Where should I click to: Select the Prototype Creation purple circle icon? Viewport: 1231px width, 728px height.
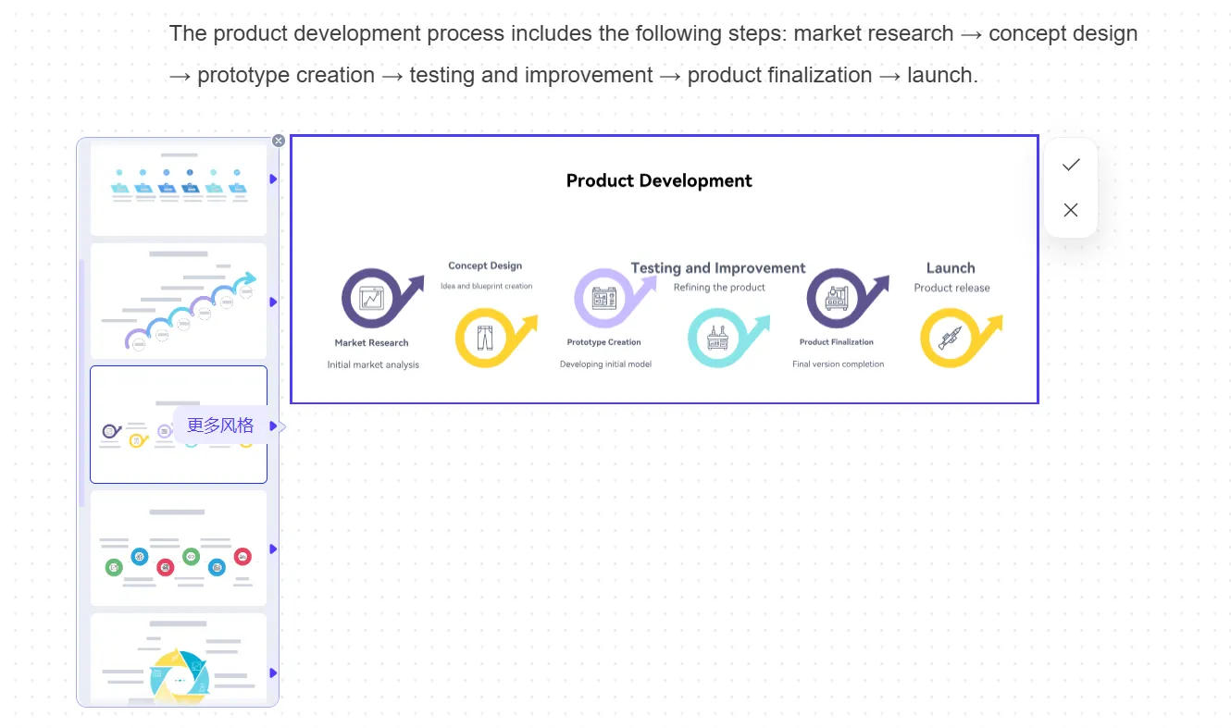pos(604,298)
